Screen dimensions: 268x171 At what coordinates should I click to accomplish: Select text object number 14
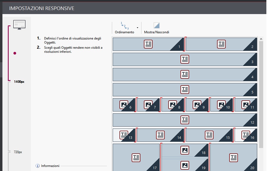coord(160,135)
